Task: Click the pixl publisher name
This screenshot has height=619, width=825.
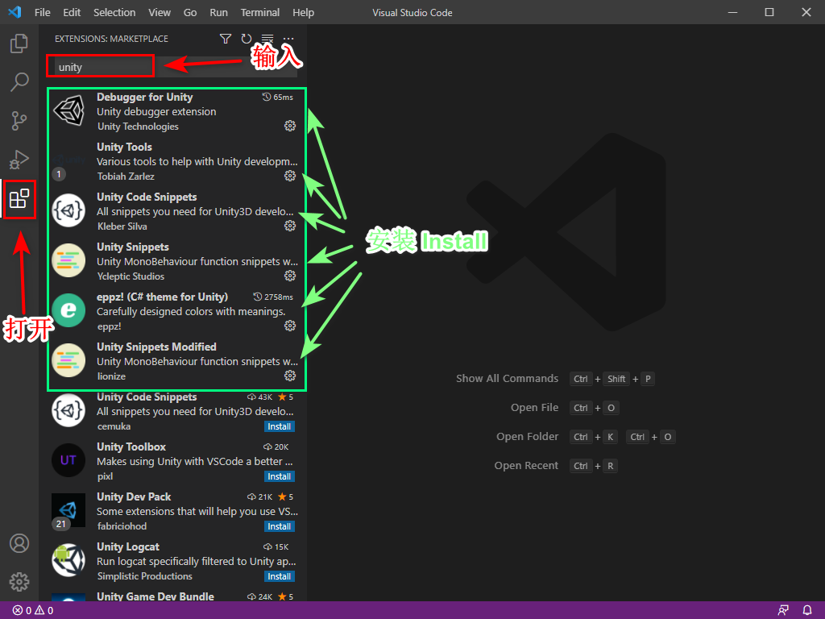Action: click(x=106, y=476)
